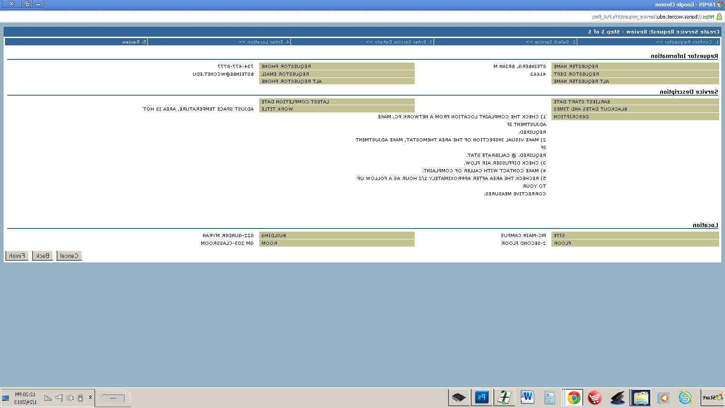725x408 pixels.
Task: Launch Internet Explorer from the taskbar
Action: [x=685, y=398]
